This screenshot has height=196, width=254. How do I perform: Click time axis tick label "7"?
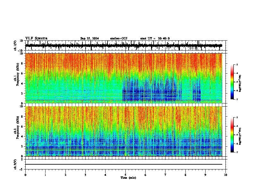point(165,175)
